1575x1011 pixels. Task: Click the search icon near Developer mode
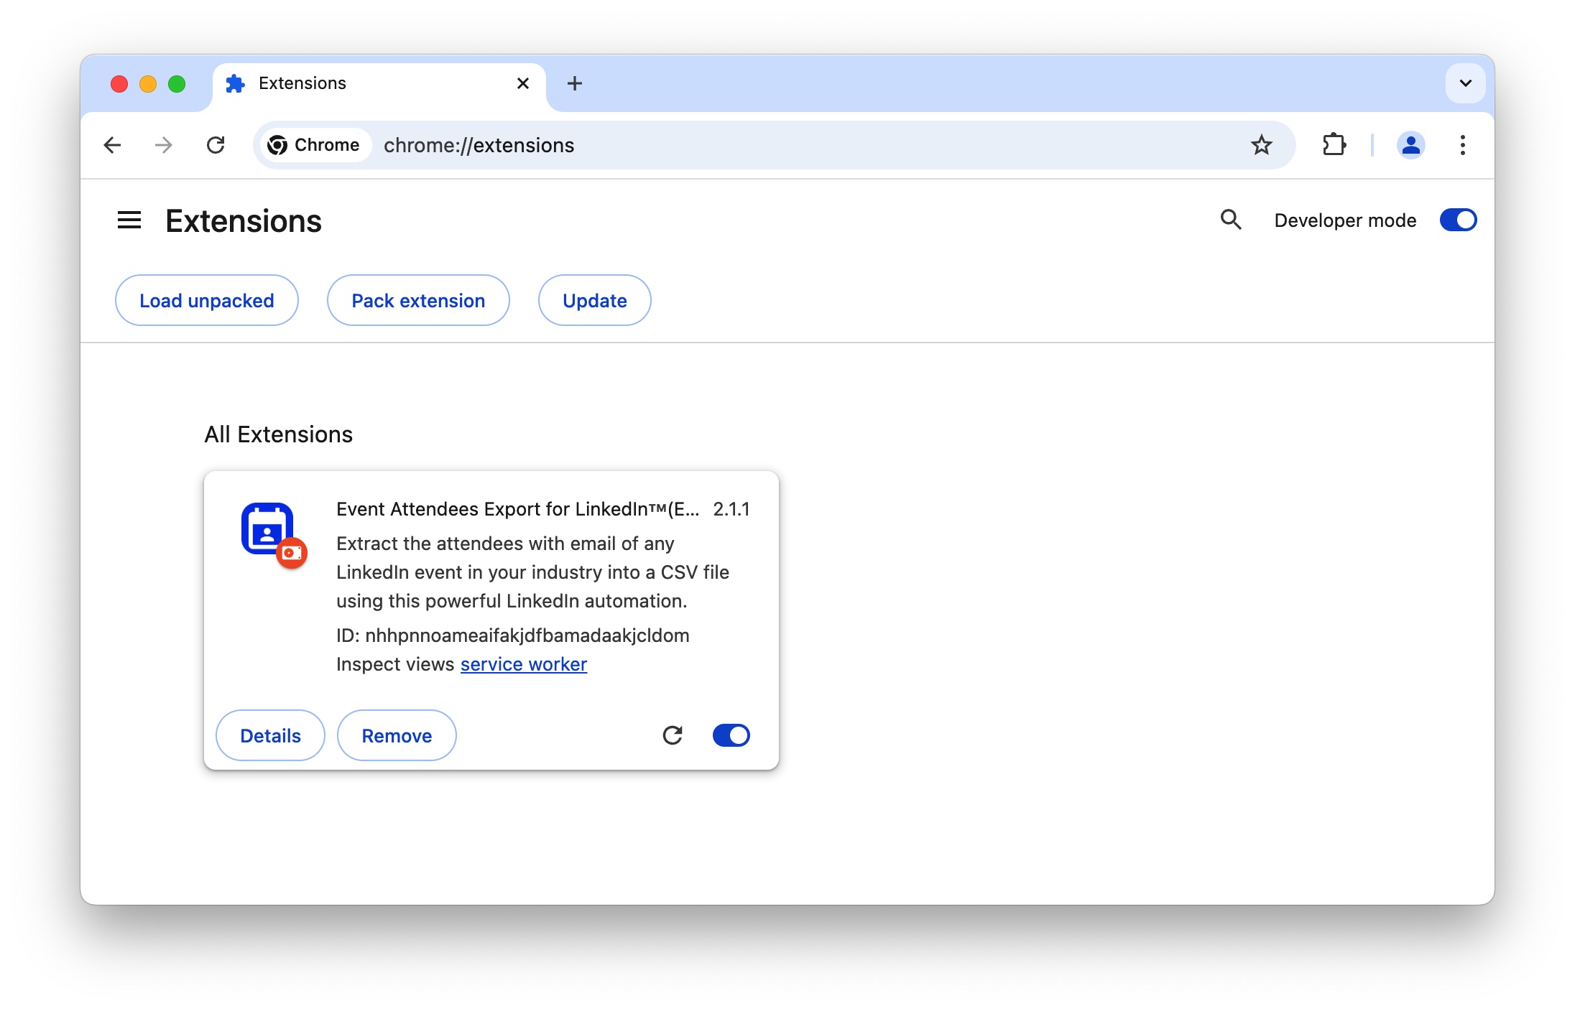tap(1231, 220)
